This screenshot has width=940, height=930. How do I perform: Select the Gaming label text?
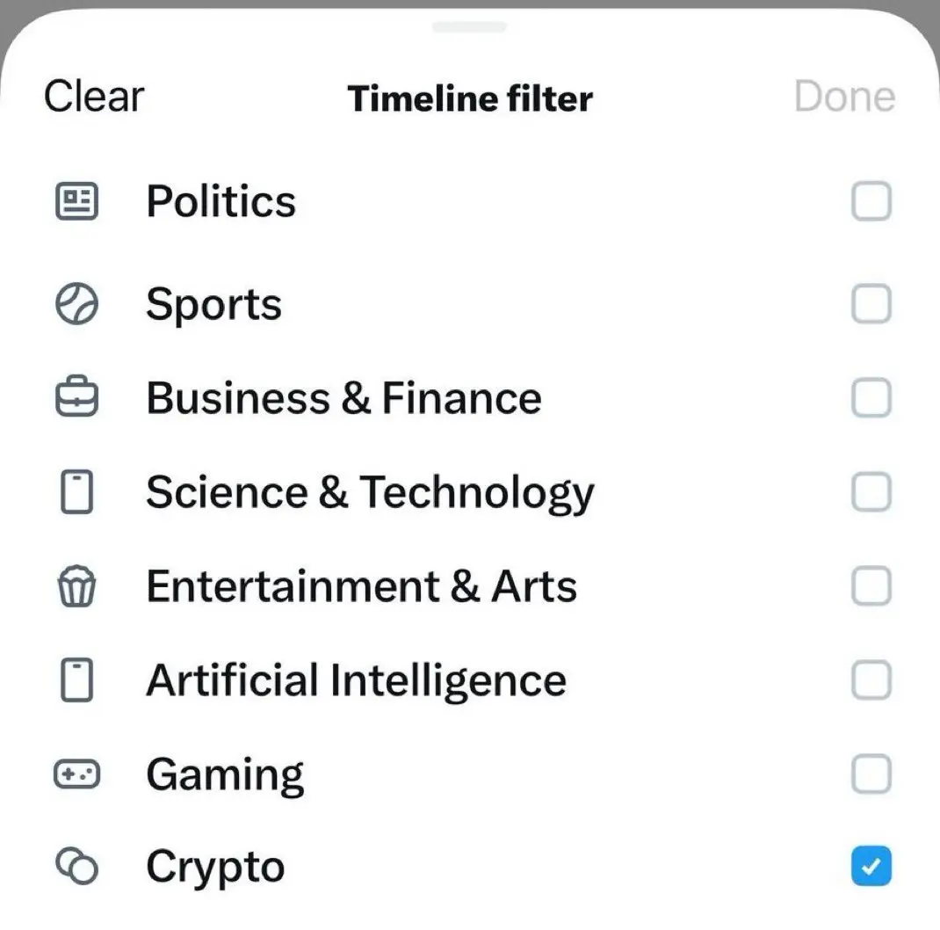225,774
